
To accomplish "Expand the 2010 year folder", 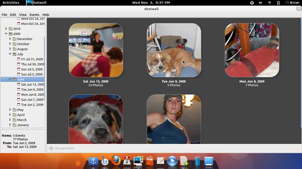I will [6, 28].
